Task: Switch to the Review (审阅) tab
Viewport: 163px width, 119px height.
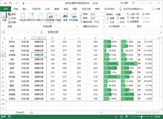Action: tap(66, 9)
